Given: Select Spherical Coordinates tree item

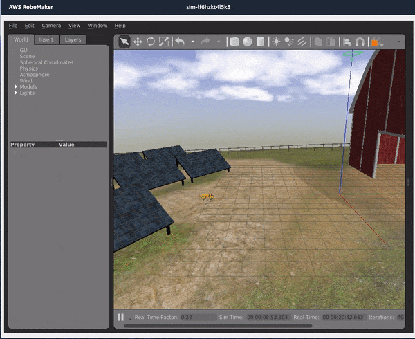Looking at the screenshot, I should 46,62.
